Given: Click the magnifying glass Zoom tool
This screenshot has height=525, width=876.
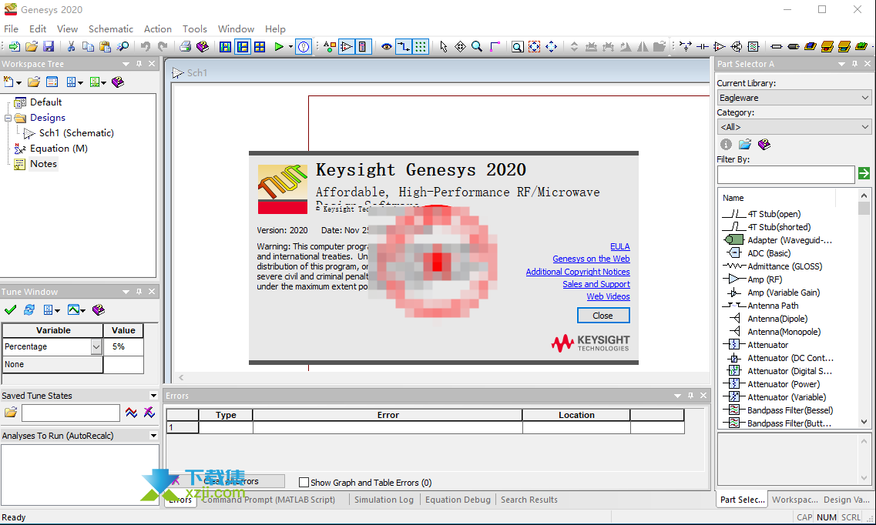Looking at the screenshot, I should click(x=477, y=47).
